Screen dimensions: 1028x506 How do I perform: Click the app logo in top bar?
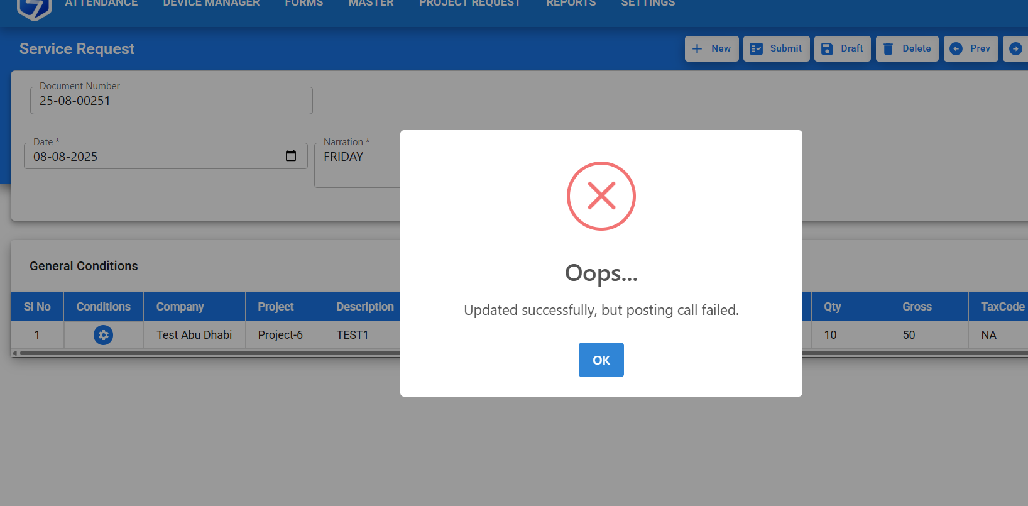34,8
